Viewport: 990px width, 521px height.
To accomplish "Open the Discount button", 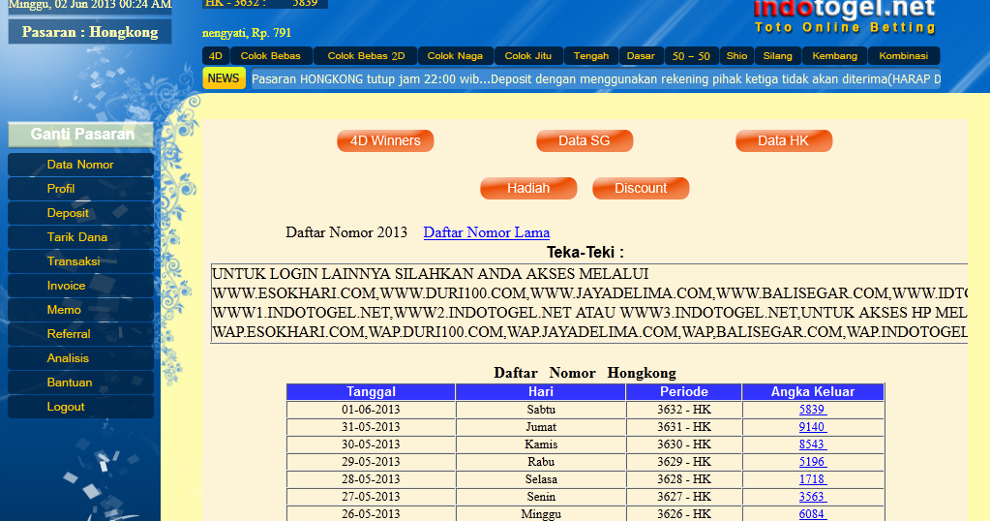I will coord(641,188).
